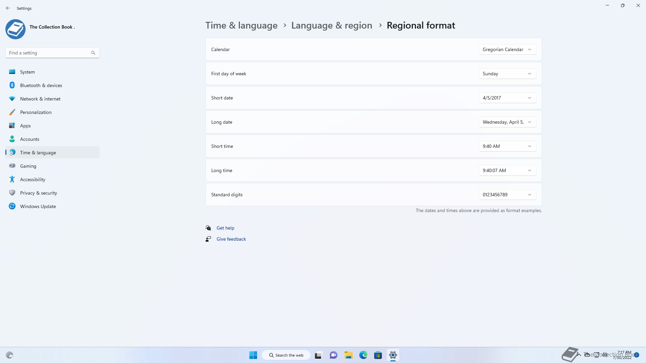Select Privacy & security label
The image size is (646, 363).
[38, 193]
